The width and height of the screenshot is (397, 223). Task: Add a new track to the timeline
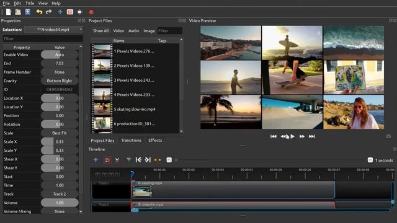[x=96, y=160]
